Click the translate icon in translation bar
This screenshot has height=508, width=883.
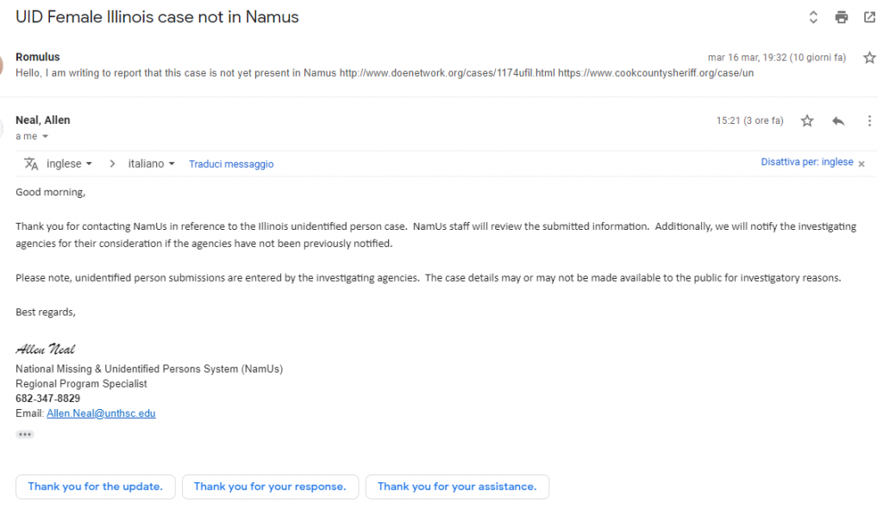(31, 164)
